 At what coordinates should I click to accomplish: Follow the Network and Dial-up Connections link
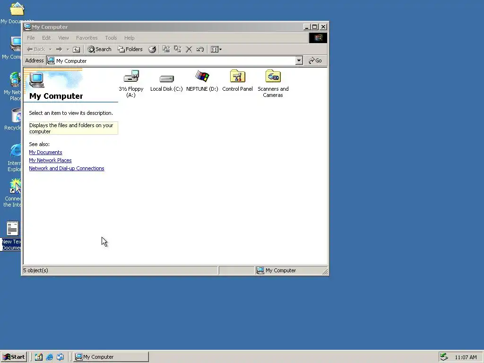point(67,168)
